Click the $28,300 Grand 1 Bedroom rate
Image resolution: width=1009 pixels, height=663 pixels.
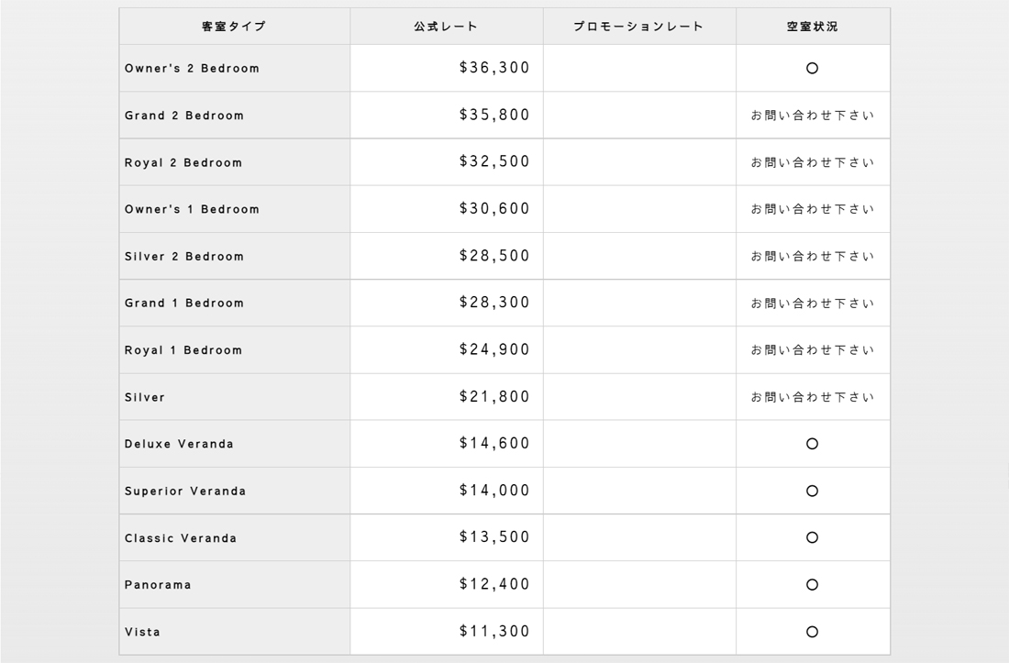tap(494, 303)
